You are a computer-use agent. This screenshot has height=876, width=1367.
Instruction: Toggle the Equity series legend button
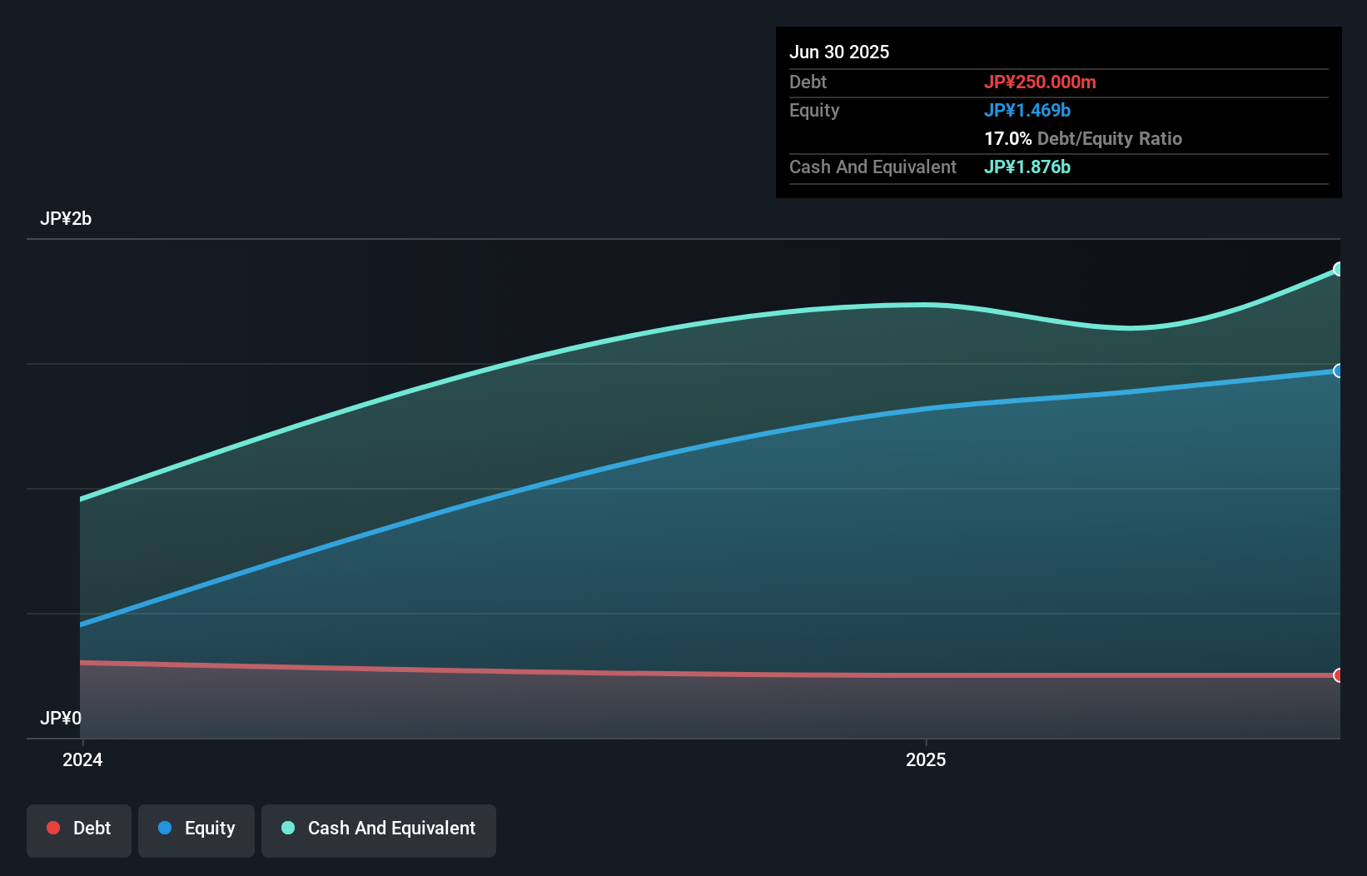196,830
